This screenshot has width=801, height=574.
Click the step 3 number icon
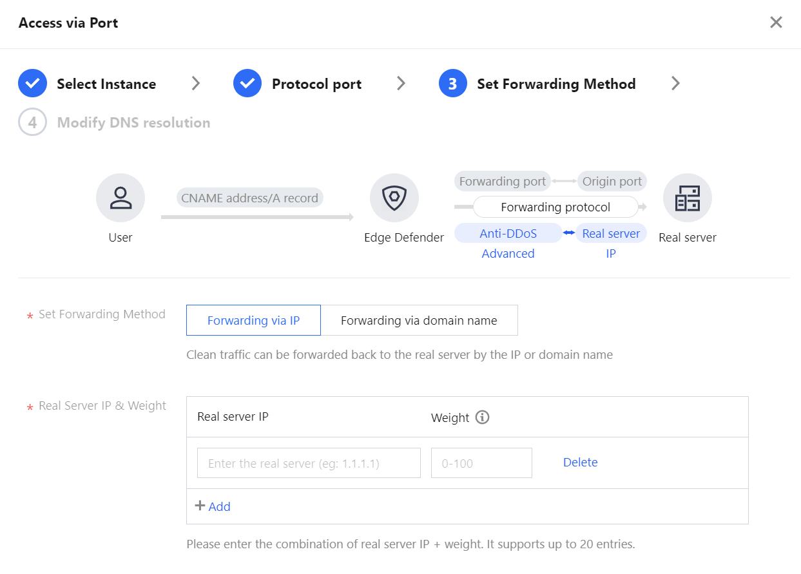452,84
